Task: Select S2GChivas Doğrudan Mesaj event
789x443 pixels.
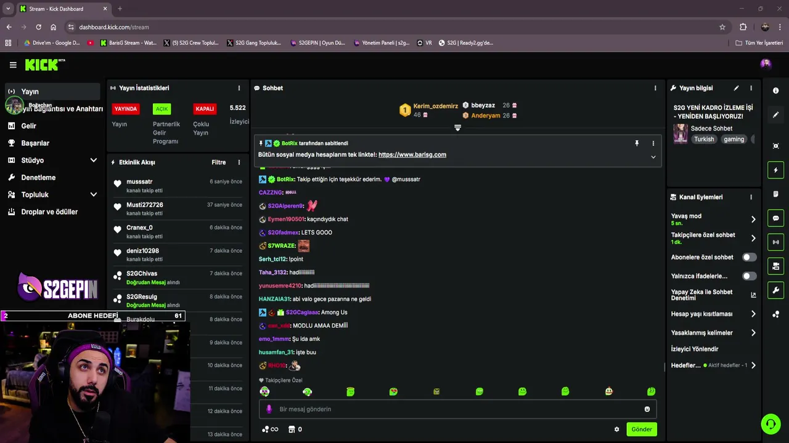Action: [x=179, y=277]
